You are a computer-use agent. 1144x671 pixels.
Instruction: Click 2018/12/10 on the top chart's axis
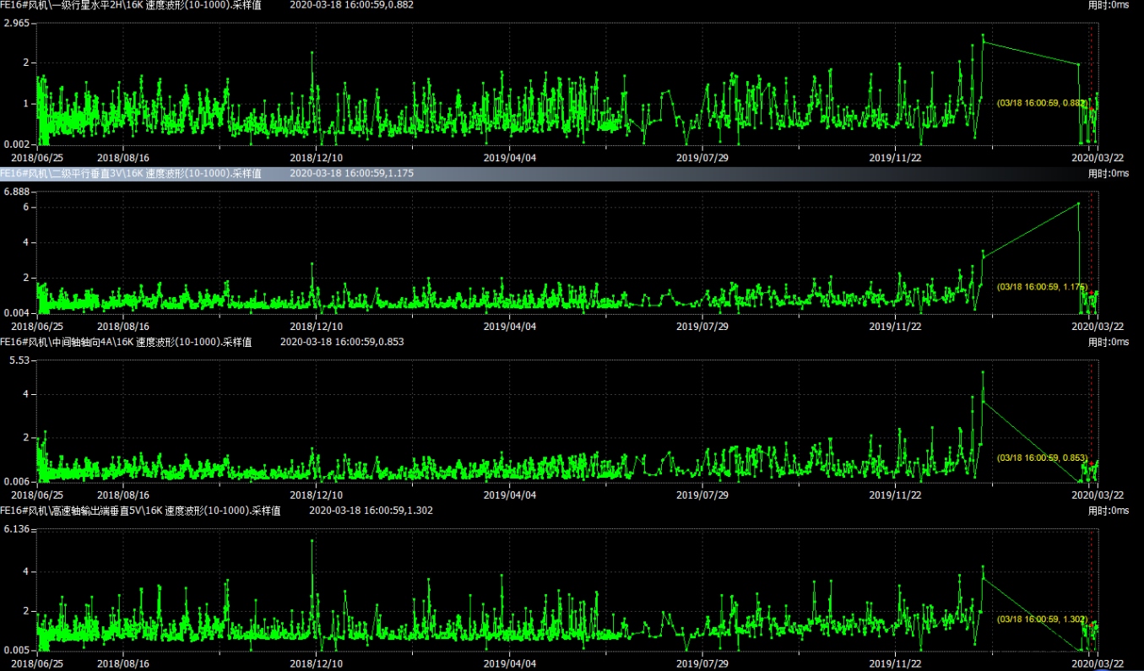point(317,157)
